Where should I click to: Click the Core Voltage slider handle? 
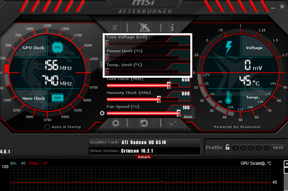pos(107,44)
